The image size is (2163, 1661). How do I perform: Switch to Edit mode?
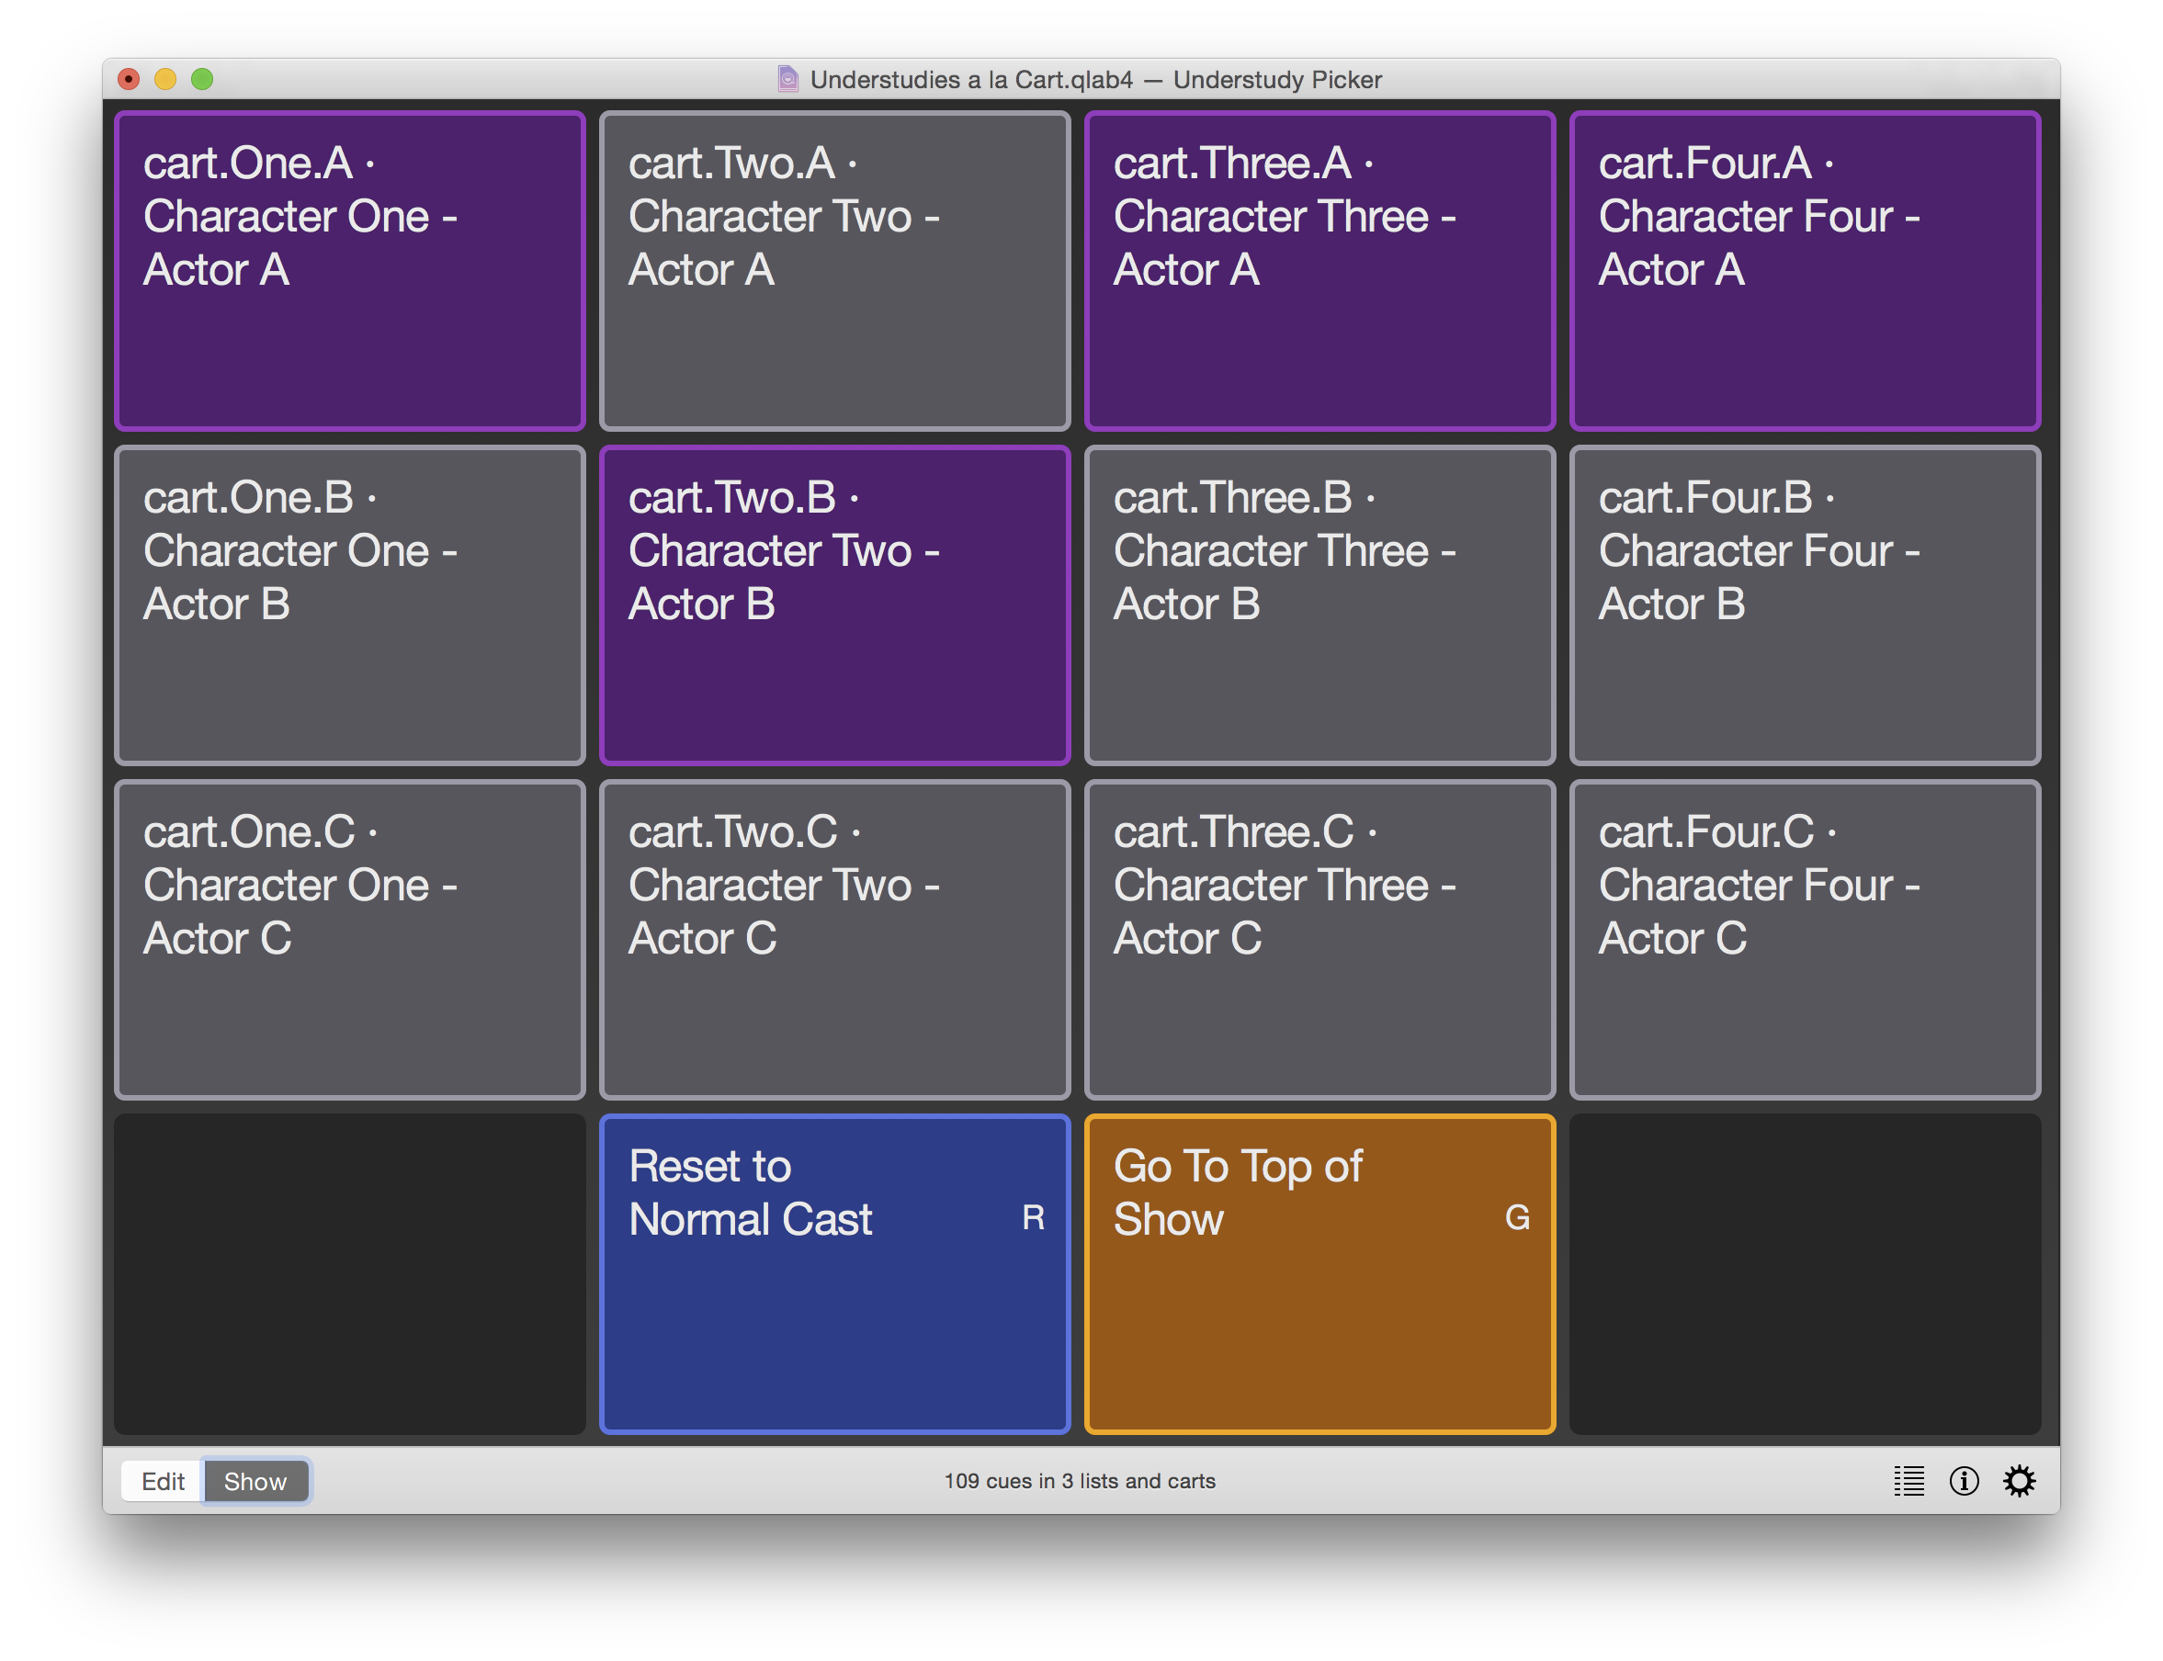pyautogui.click(x=164, y=1479)
